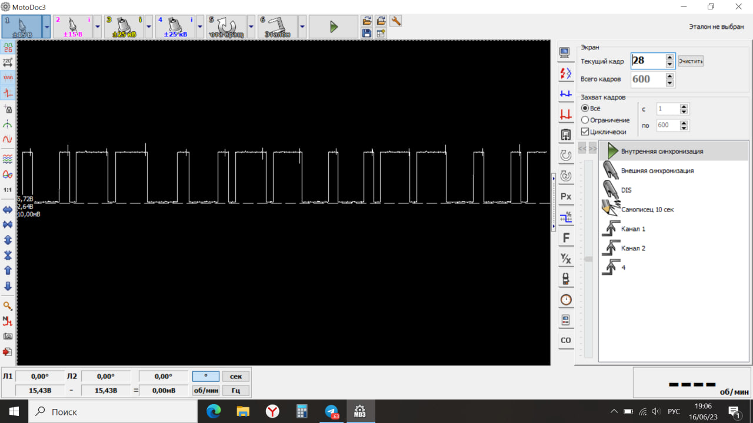Screen dimensions: 753x423
Task: Toggle the 'Циклически' checkbox
Action: pyautogui.click(x=585, y=132)
